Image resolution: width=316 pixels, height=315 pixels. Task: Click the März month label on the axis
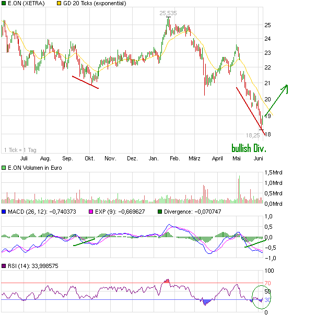click(194, 158)
